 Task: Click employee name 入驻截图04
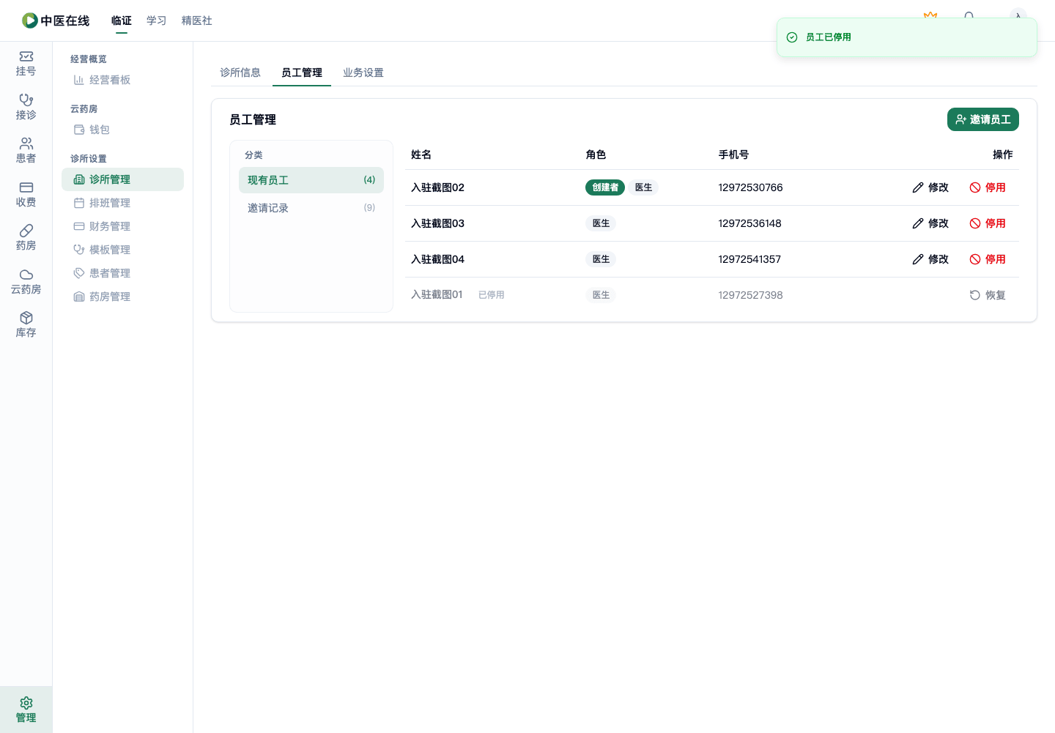437,259
